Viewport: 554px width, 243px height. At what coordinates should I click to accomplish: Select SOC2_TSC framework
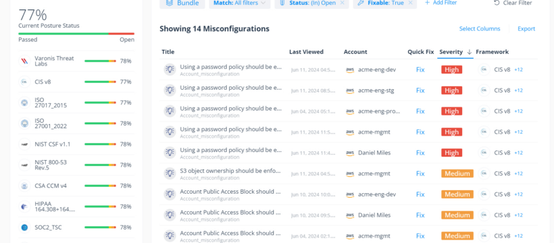[76, 227]
